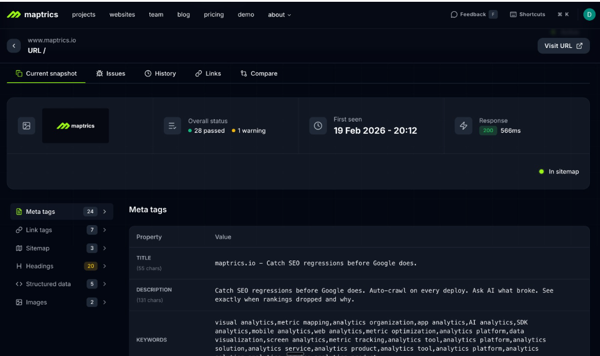Open the demo page
This screenshot has height=356, width=600.
coord(246,15)
